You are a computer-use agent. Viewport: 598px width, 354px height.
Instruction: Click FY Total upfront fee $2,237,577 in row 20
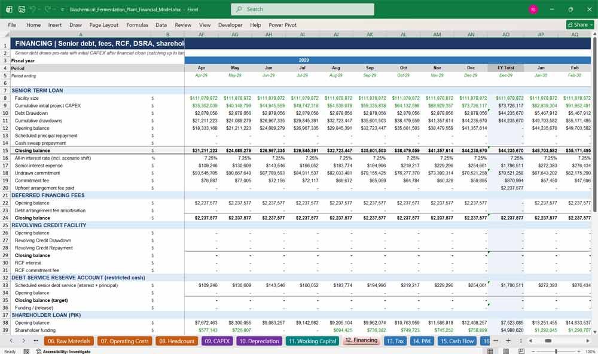point(512,188)
